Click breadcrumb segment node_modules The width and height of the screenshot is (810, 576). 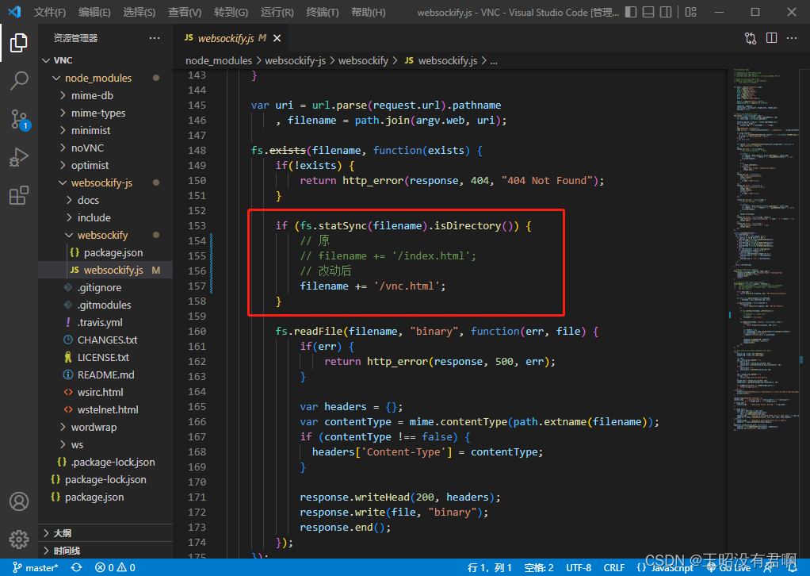coord(219,61)
